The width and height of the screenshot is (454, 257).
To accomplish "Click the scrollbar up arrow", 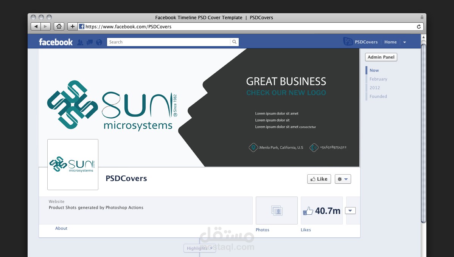I will coord(423,37).
